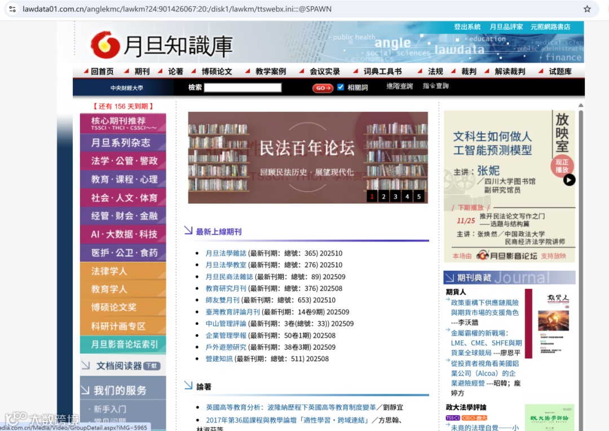The image size is (609, 431).
Task: Select 教育·课程·心理 sidebar category
Action: pos(123,179)
